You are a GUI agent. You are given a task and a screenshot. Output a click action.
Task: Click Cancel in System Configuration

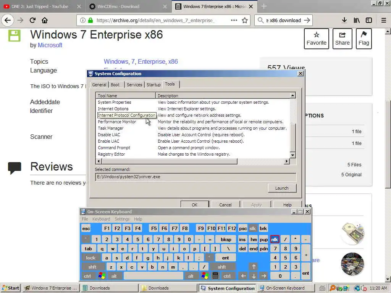click(225, 204)
